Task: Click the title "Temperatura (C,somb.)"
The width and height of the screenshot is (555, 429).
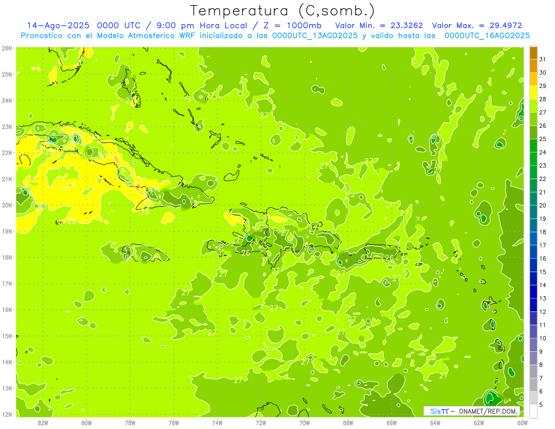Action: pos(283,11)
